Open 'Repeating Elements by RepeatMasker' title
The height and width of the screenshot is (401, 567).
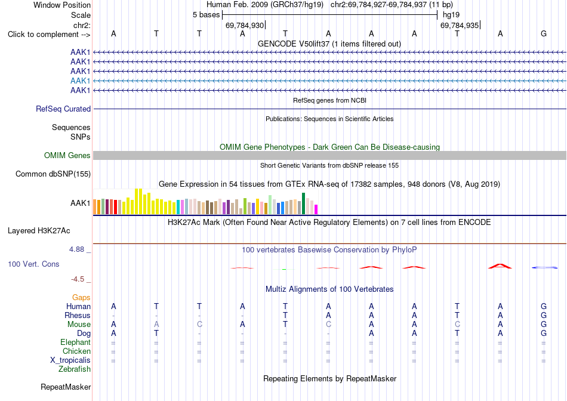329,378
